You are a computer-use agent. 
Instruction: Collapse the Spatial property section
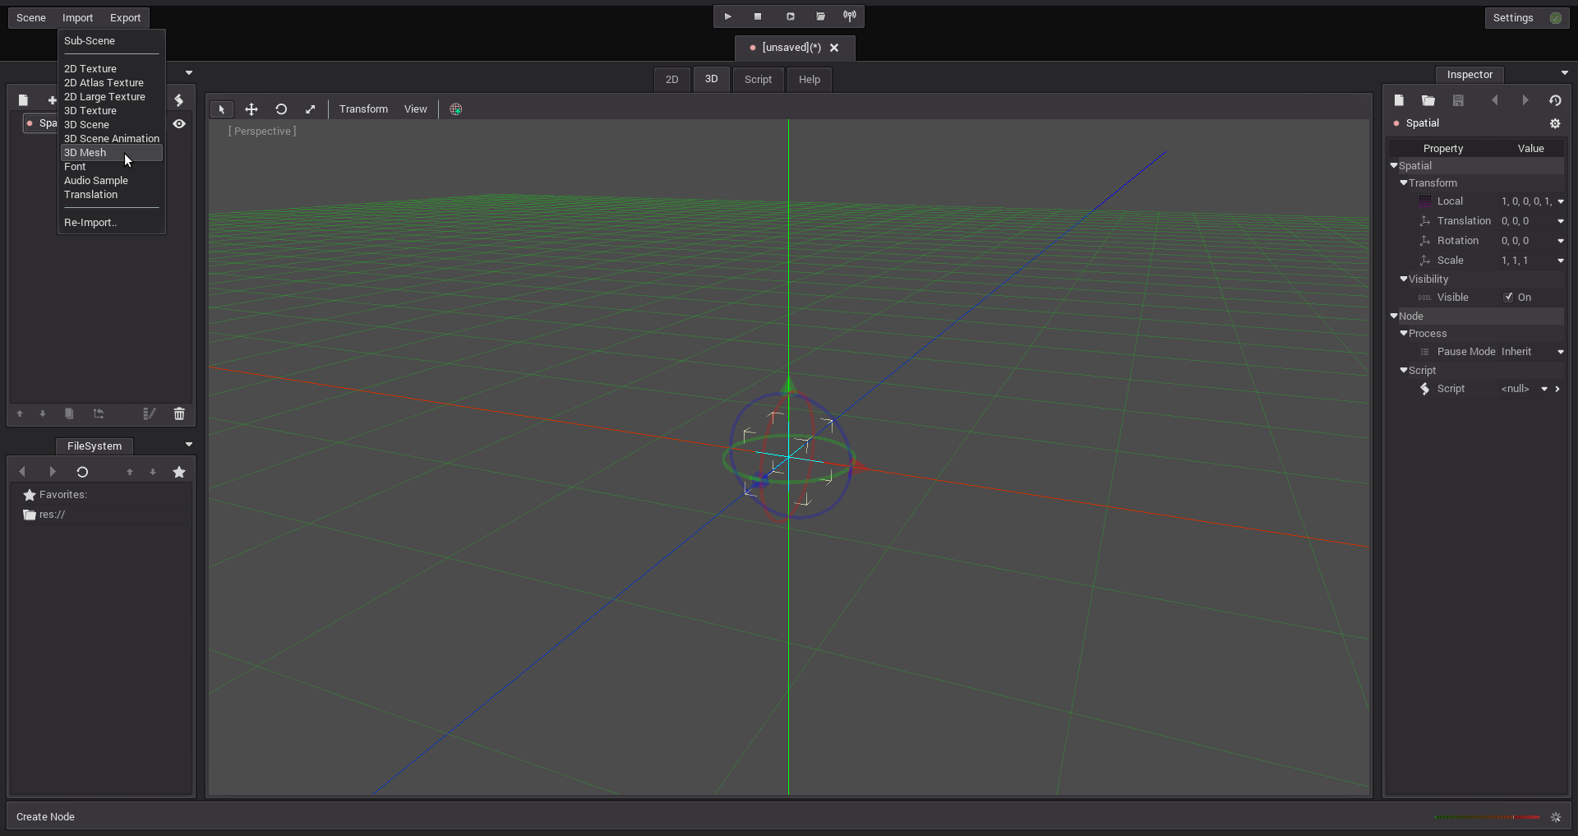(x=1394, y=166)
